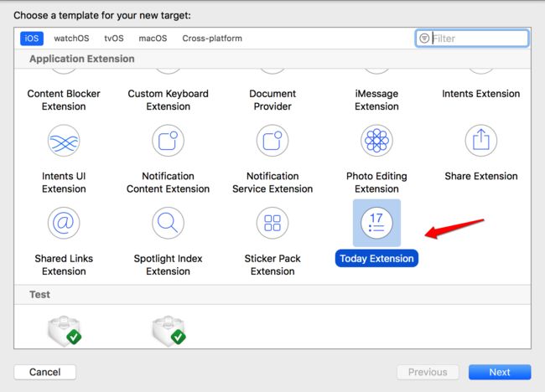The image size is (545, 392).
Task: Click the Today Extension label
Action: coord(376,258)
